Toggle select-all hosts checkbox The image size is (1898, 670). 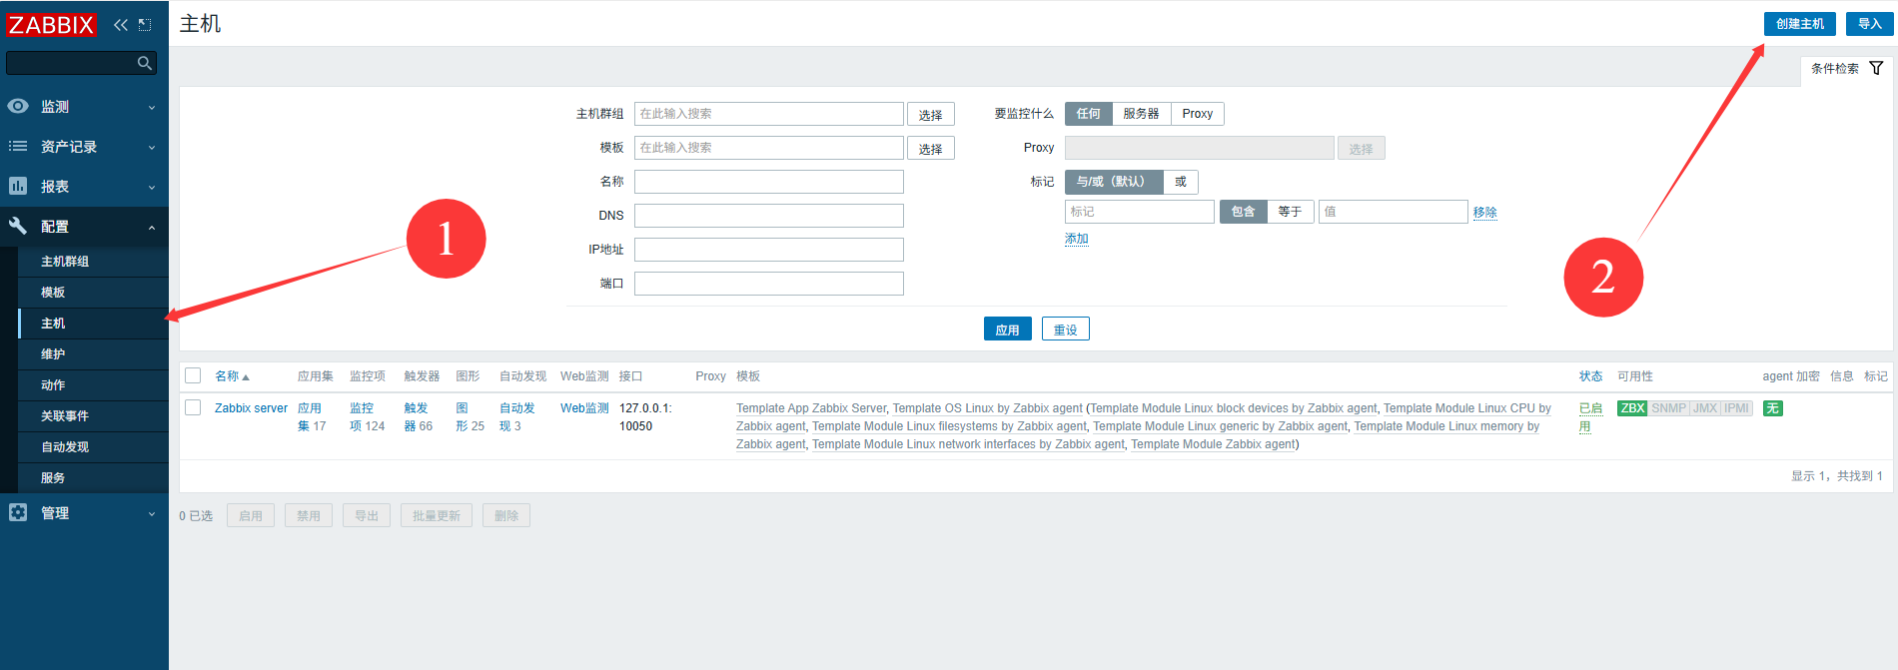(x=193, y=375)
